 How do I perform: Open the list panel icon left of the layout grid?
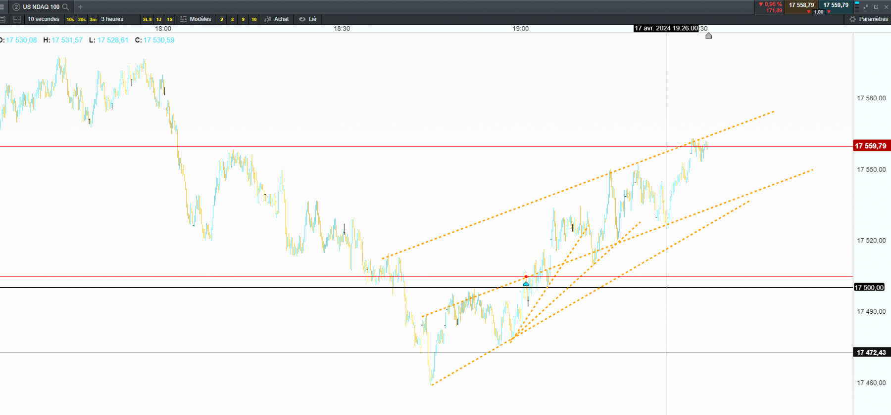point(2,19)
